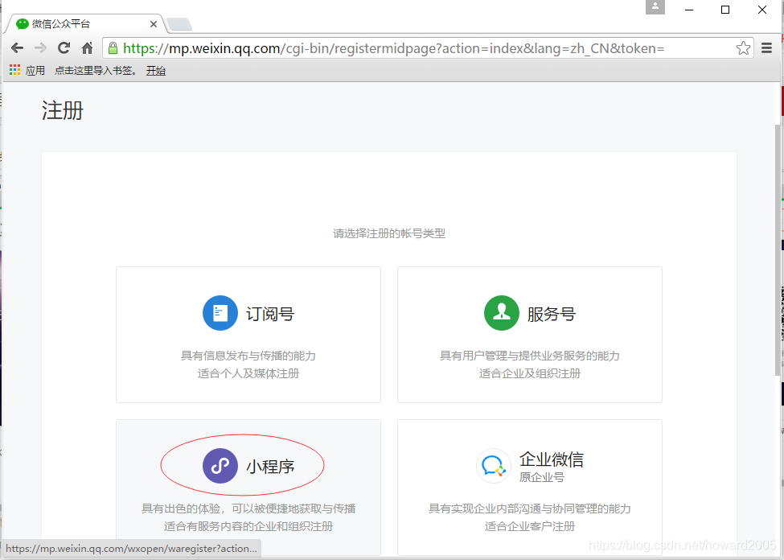Viewport: 784px width, 560px height.
Task: Click the green 服务号 person icon
Action: 502,313
